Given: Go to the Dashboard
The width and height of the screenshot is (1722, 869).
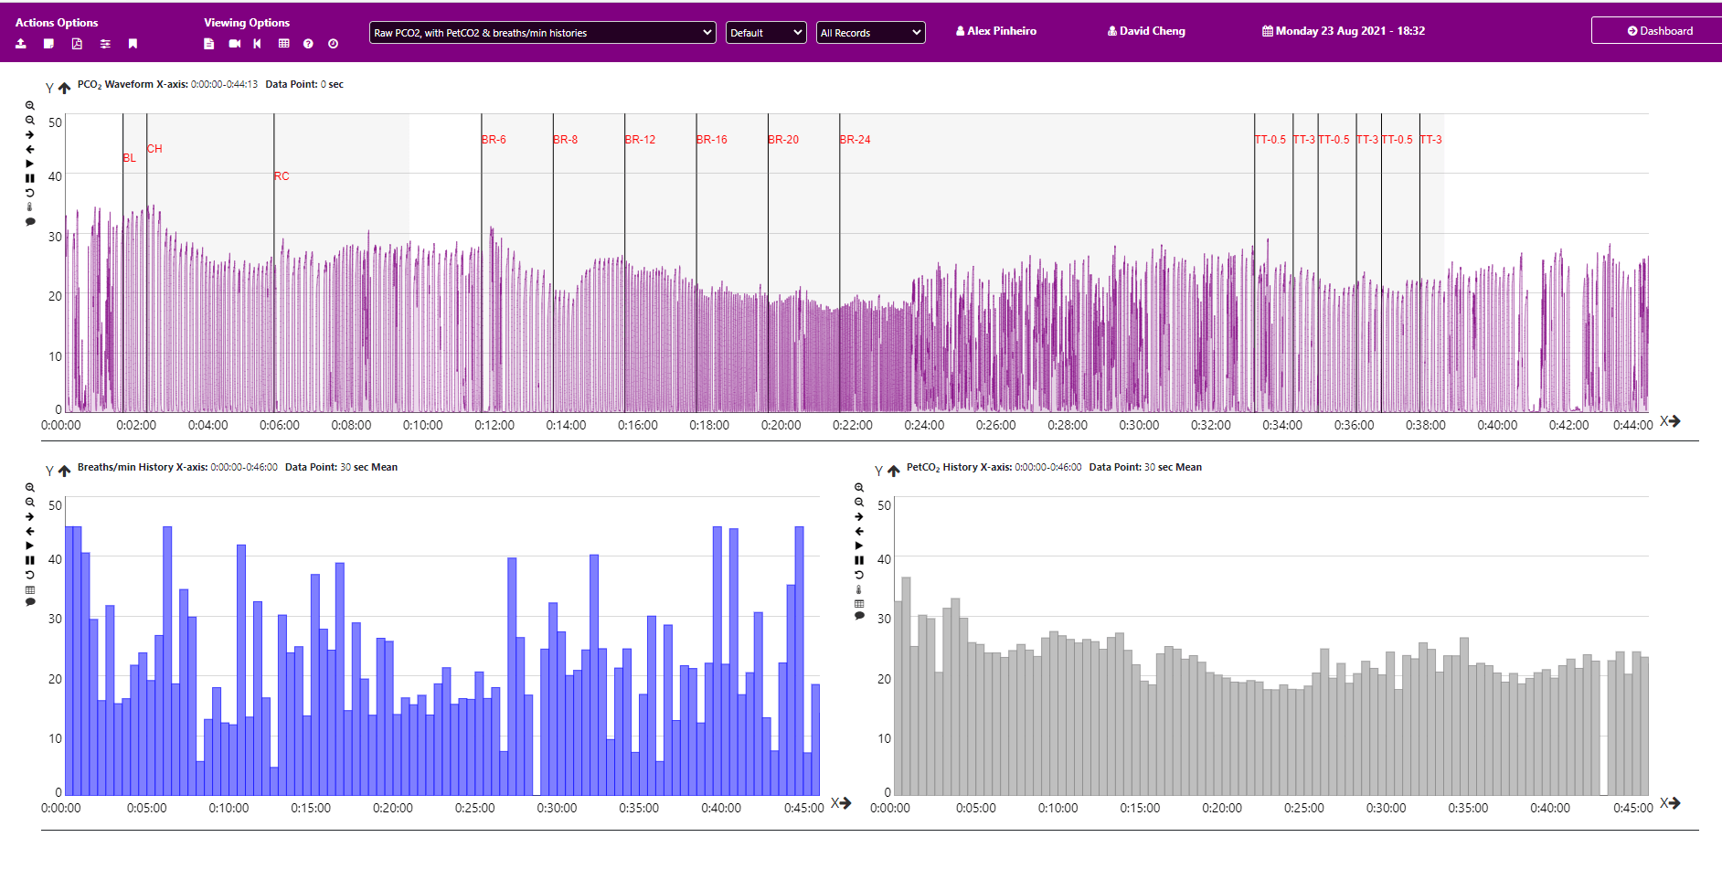Looking at the screenshot, I should [1659, 31].
